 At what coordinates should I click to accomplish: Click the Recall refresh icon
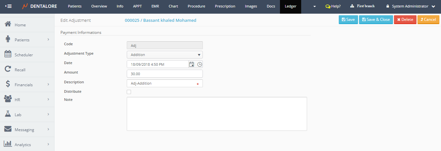8,69
